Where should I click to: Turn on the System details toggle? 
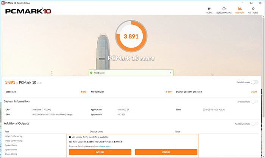(254, 101)
